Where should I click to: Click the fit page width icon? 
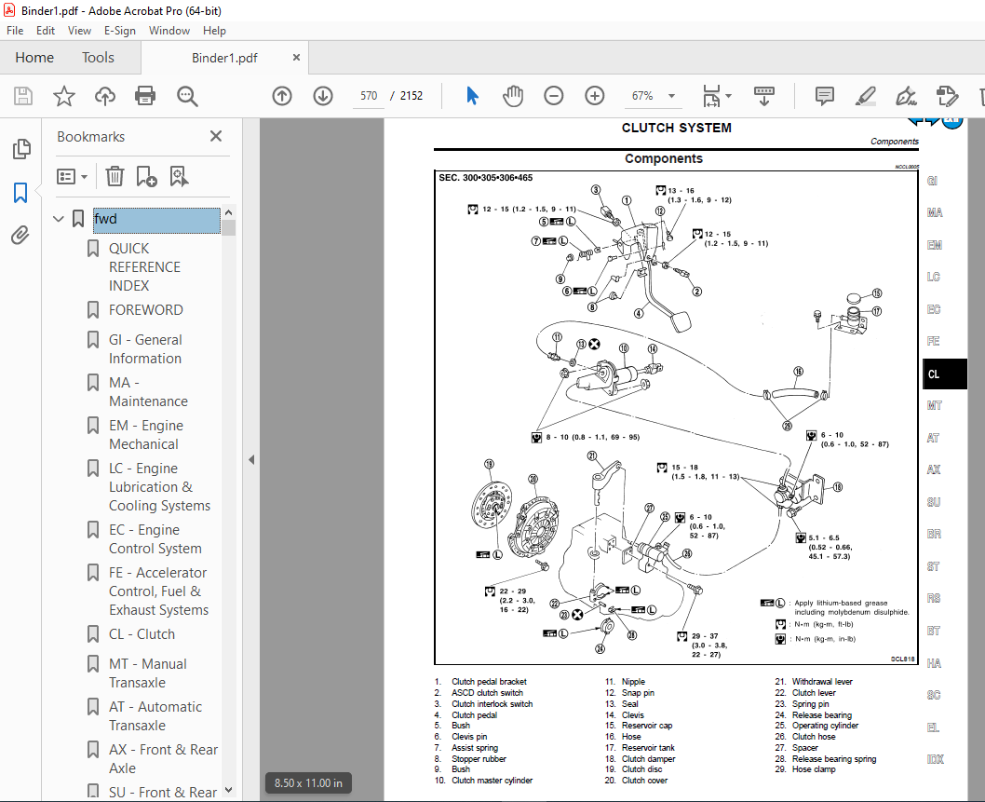(x=711, y=96)
